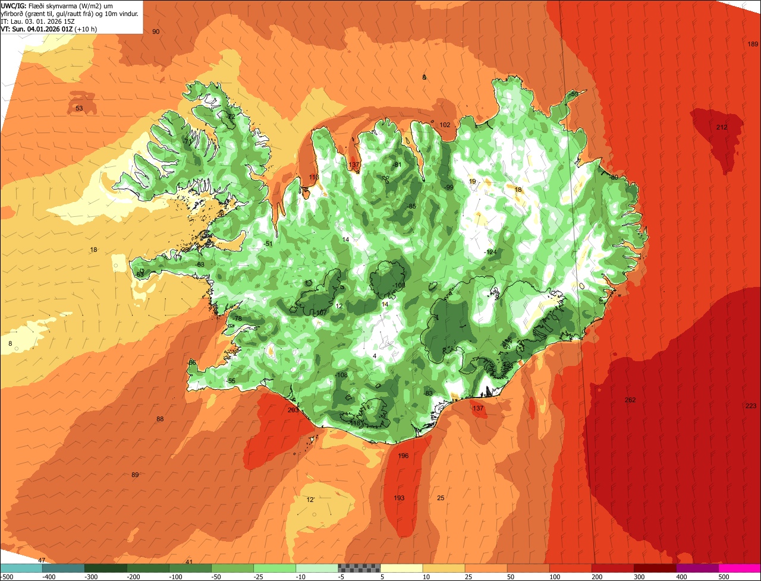Click the value 88 southwest of Iceland

click(x=160, y=419)
